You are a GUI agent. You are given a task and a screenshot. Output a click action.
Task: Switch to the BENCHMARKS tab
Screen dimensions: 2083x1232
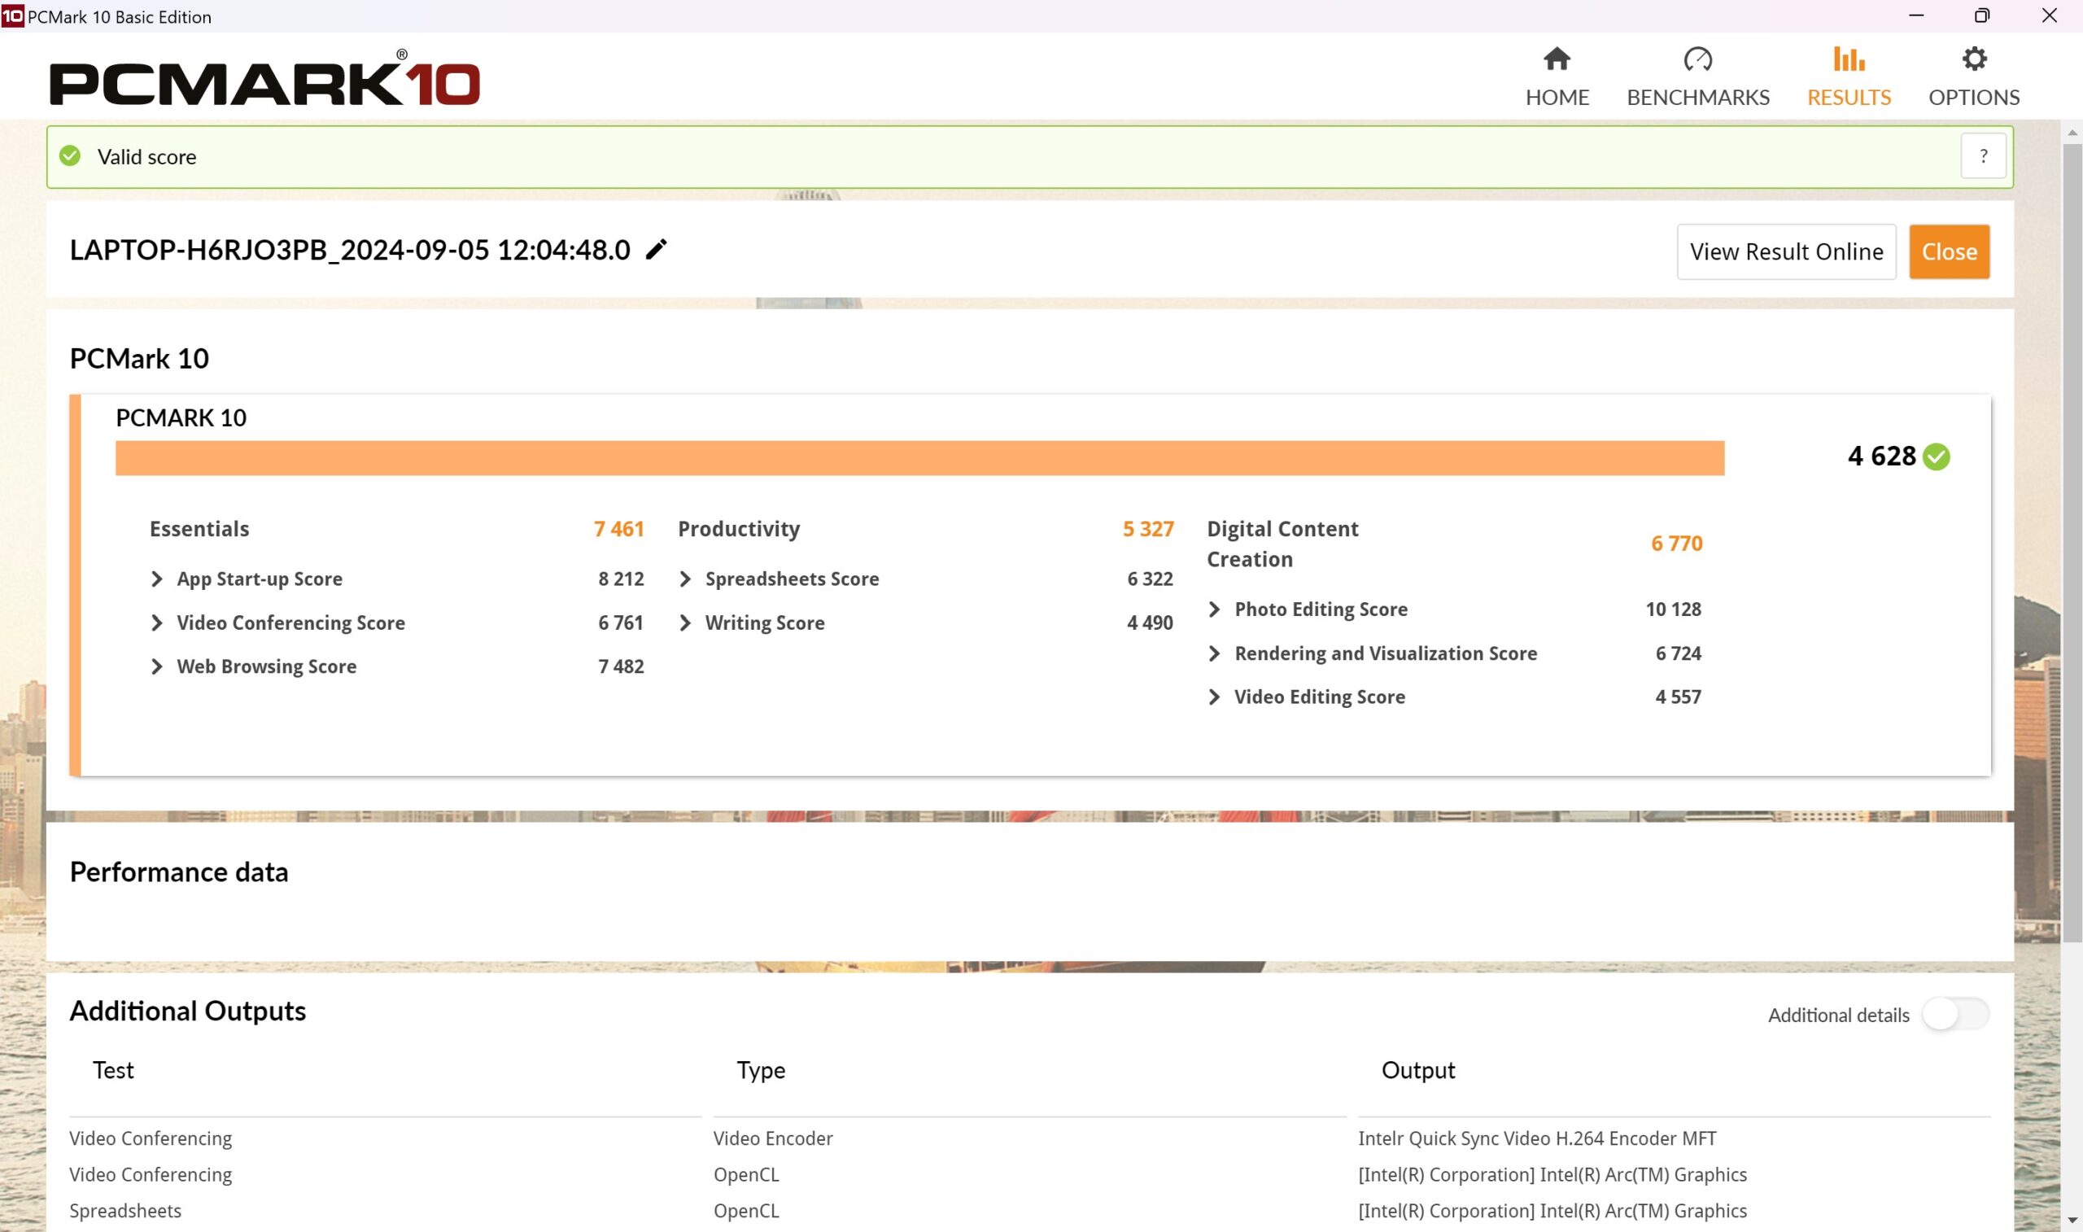[x=1697, y=97]
